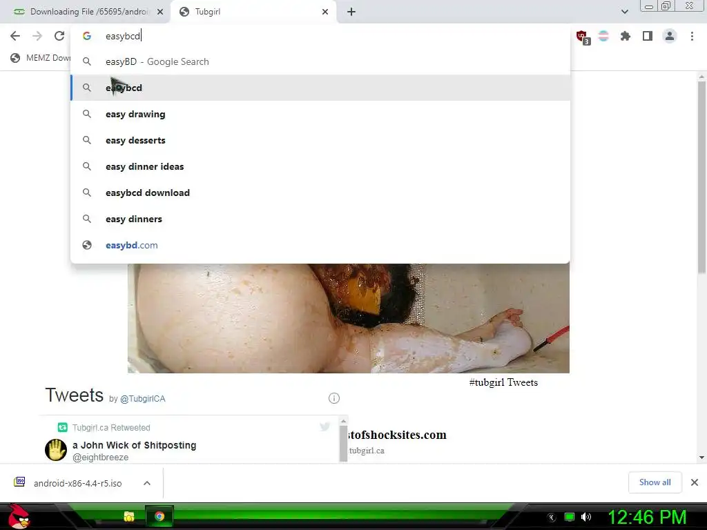Select the Tubgirl tab
The height and width of the screenshot is (530, 707).
click(253, 12)
